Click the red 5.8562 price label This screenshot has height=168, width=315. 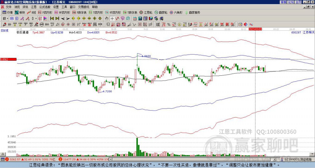coord(8,59)
